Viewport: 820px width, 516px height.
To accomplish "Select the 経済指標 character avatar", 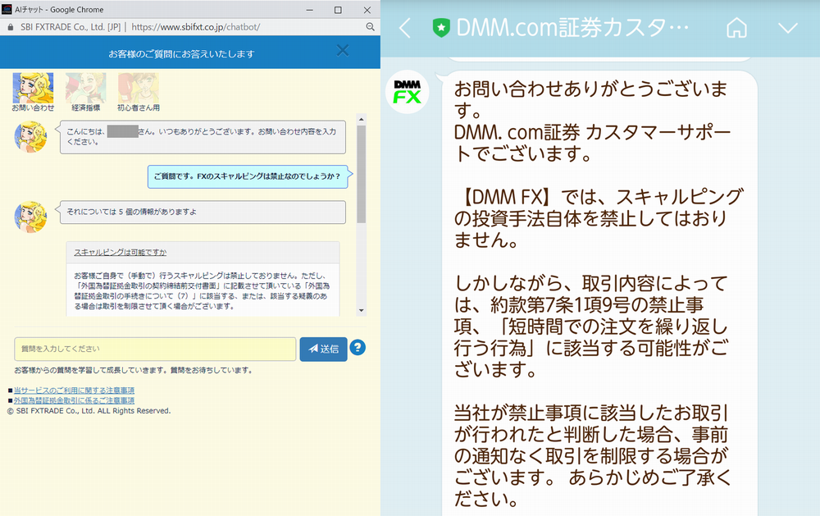I will pos(86,88).
